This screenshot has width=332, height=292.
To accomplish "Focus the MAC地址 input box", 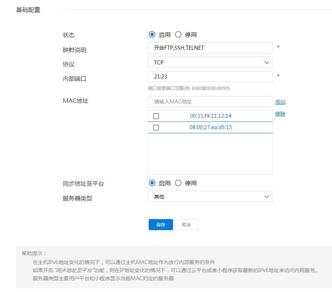I will (x=210, y=102).
